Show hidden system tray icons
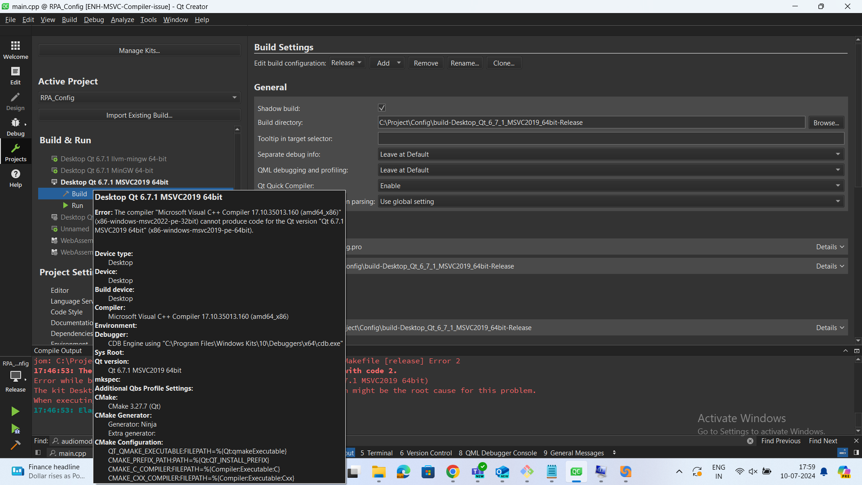 tap(679, 472)
